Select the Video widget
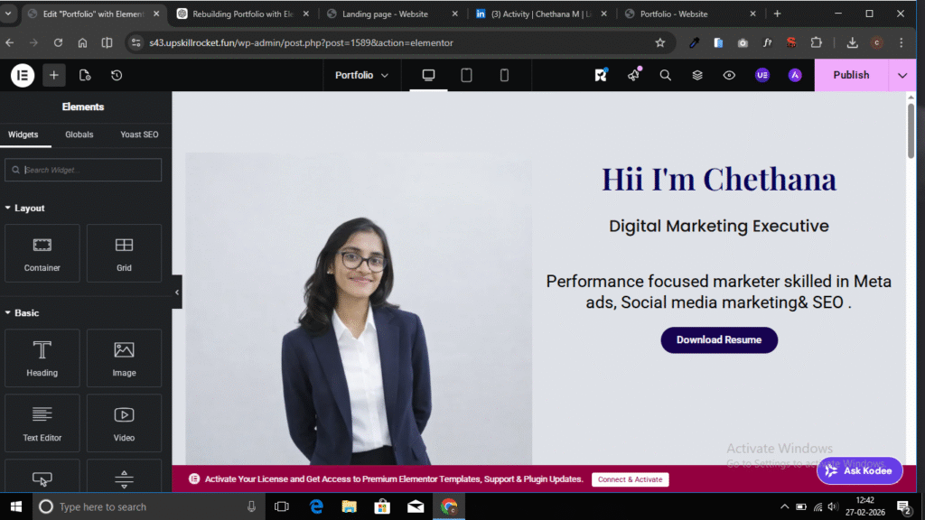Viewport: 925px width, 520px height. pos(124,423)
